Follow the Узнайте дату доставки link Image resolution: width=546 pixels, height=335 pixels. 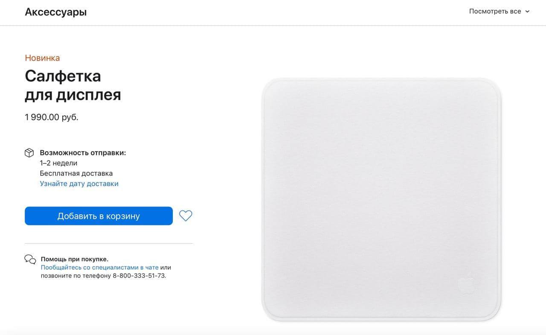tap(79, 184)
